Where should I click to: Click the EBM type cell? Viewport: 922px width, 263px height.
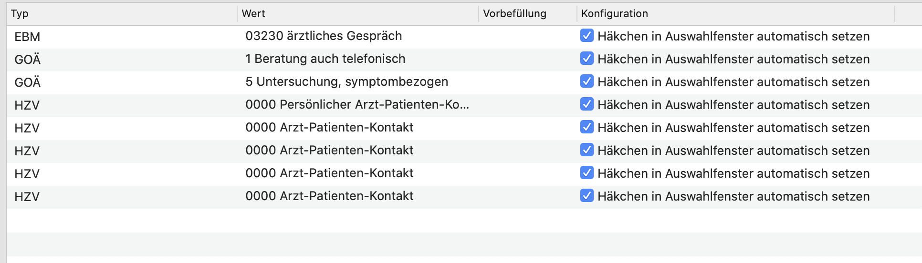[27, 37]
